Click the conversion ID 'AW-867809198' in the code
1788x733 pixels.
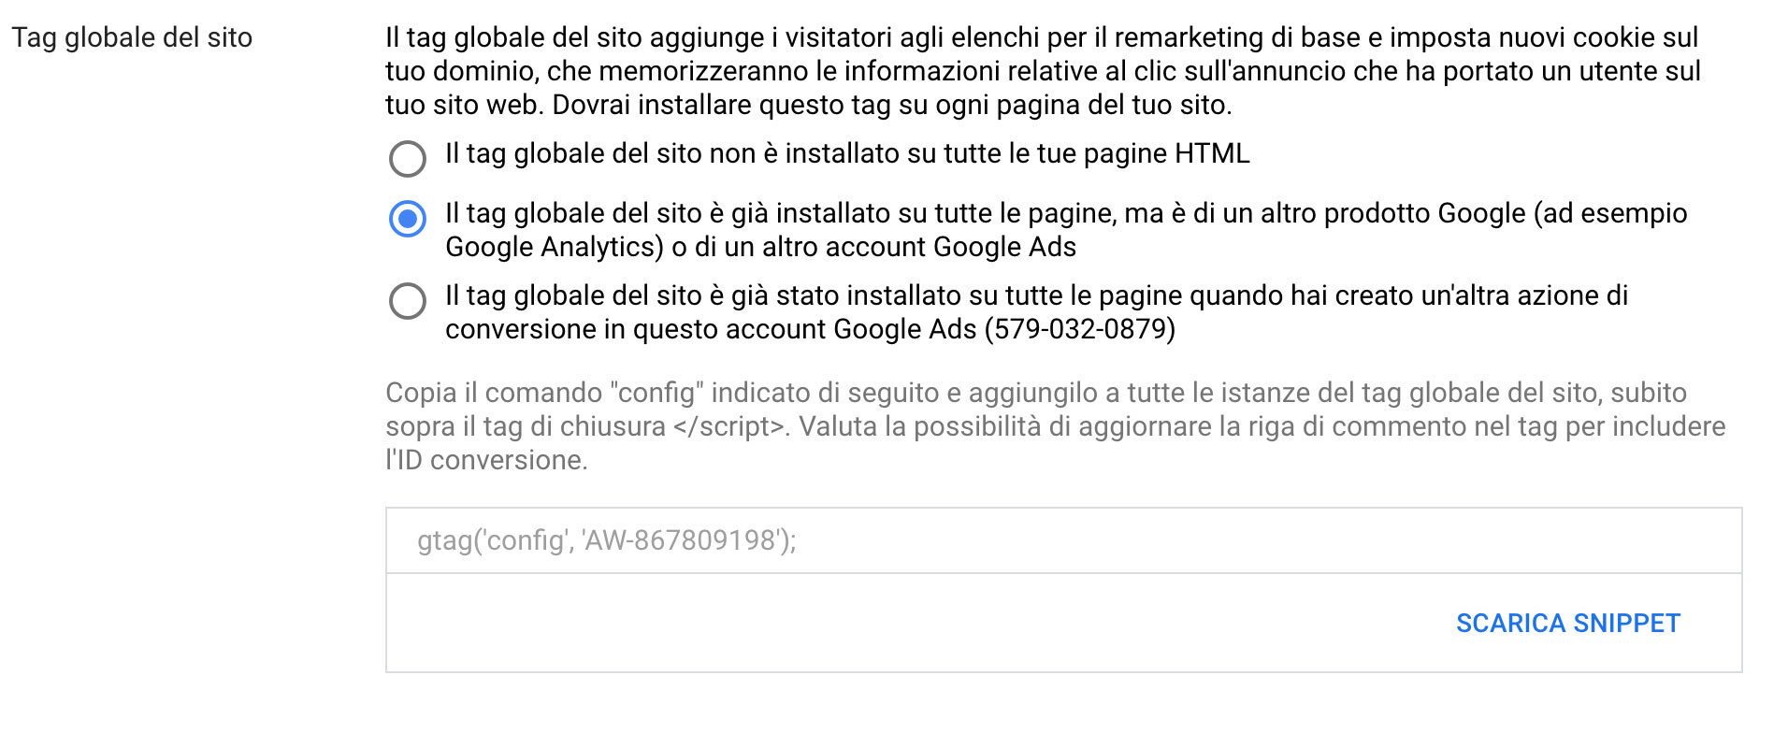(x=682, y=540)
